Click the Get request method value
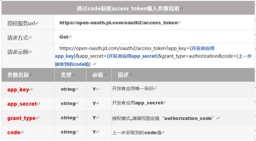The image size is (256, 141). tap(64, 37)
